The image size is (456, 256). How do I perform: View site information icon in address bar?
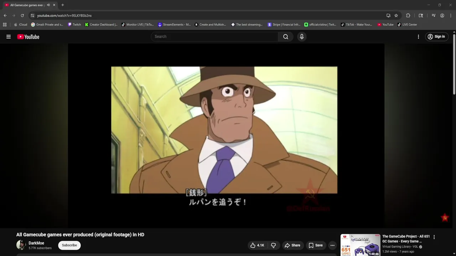pos(32,16)
